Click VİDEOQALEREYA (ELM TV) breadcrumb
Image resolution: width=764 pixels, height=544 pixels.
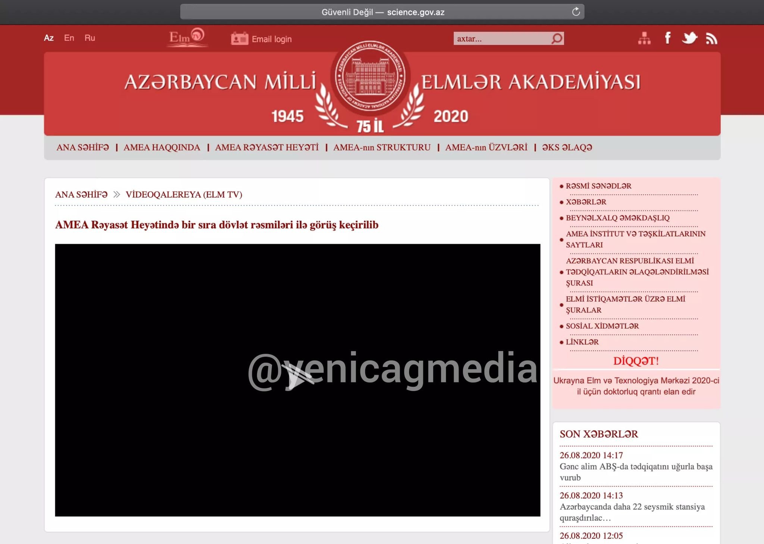tap(184, 194)
